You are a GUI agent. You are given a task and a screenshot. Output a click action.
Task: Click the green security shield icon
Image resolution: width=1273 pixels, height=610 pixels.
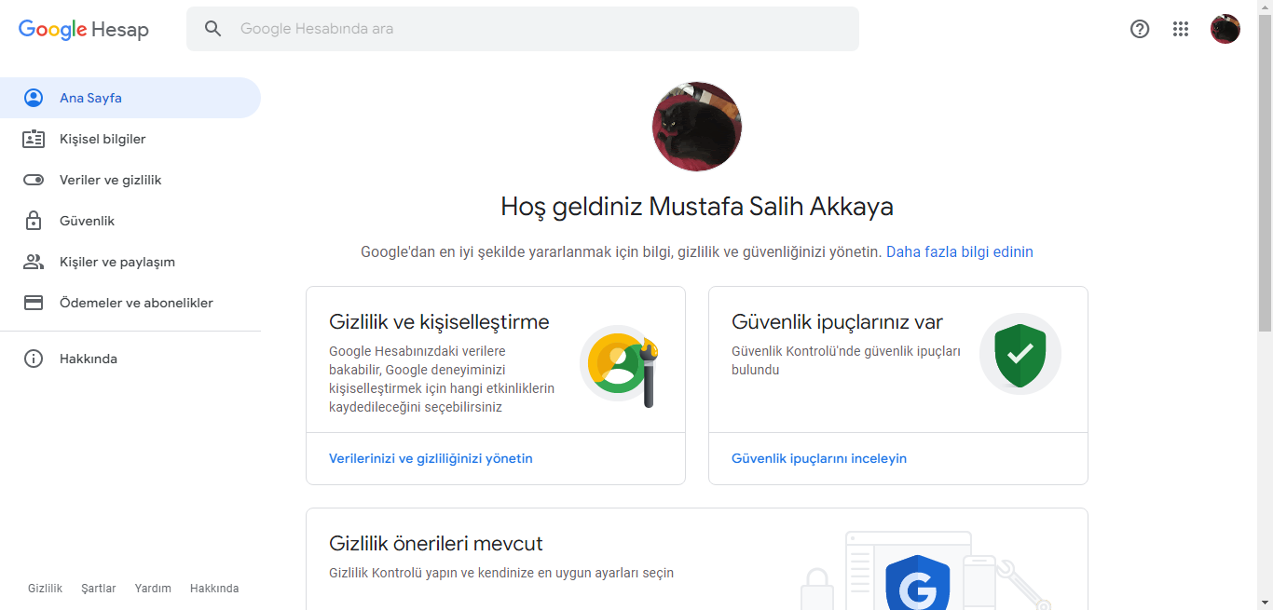pyautogui.click(x=1020, y=355)
